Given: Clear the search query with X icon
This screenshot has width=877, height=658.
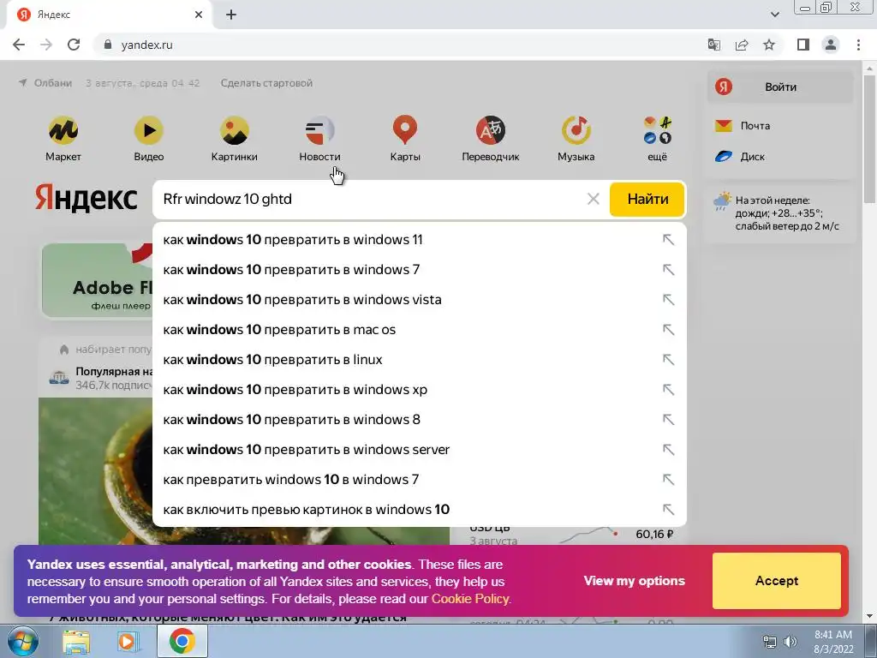Looking at the screenshot, I should click(594, 199).
